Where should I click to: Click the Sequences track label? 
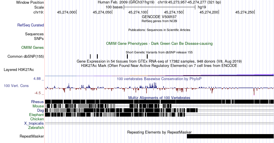coord(34,34)
